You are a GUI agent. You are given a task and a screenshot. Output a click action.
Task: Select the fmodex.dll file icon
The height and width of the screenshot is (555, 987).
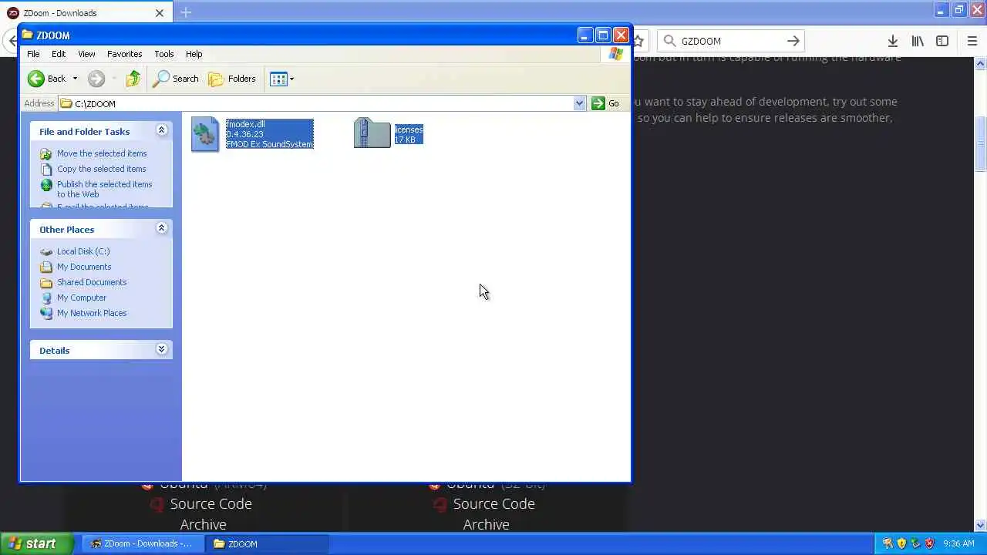(x=205, y=133)
